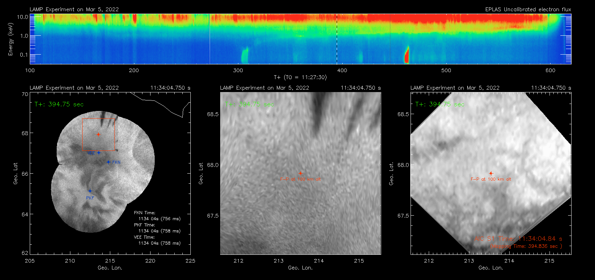595x280 pixels.
Task: Click the '205' longitude tick on all-sky map
Action: pos(30,261)
